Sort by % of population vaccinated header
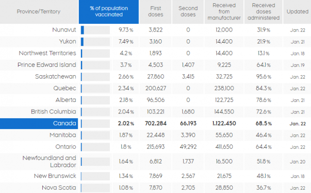This screenshot has height=193, width=311. coord(109,12)
